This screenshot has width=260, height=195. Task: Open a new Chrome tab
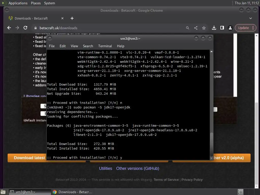click(x=72, y=18)
